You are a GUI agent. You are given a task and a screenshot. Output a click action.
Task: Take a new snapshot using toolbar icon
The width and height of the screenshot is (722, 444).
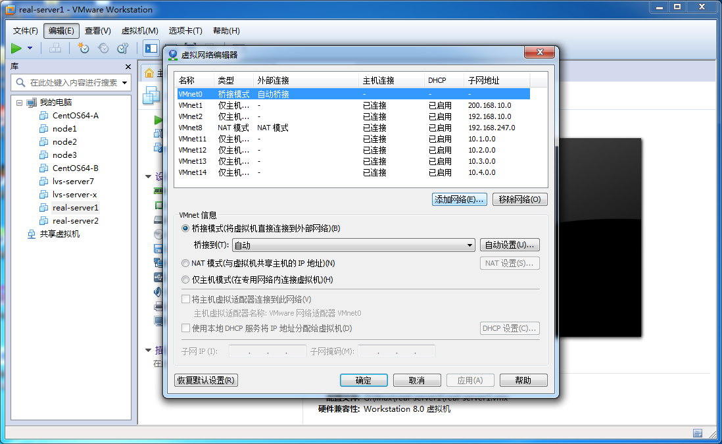[x=84, y=48]
